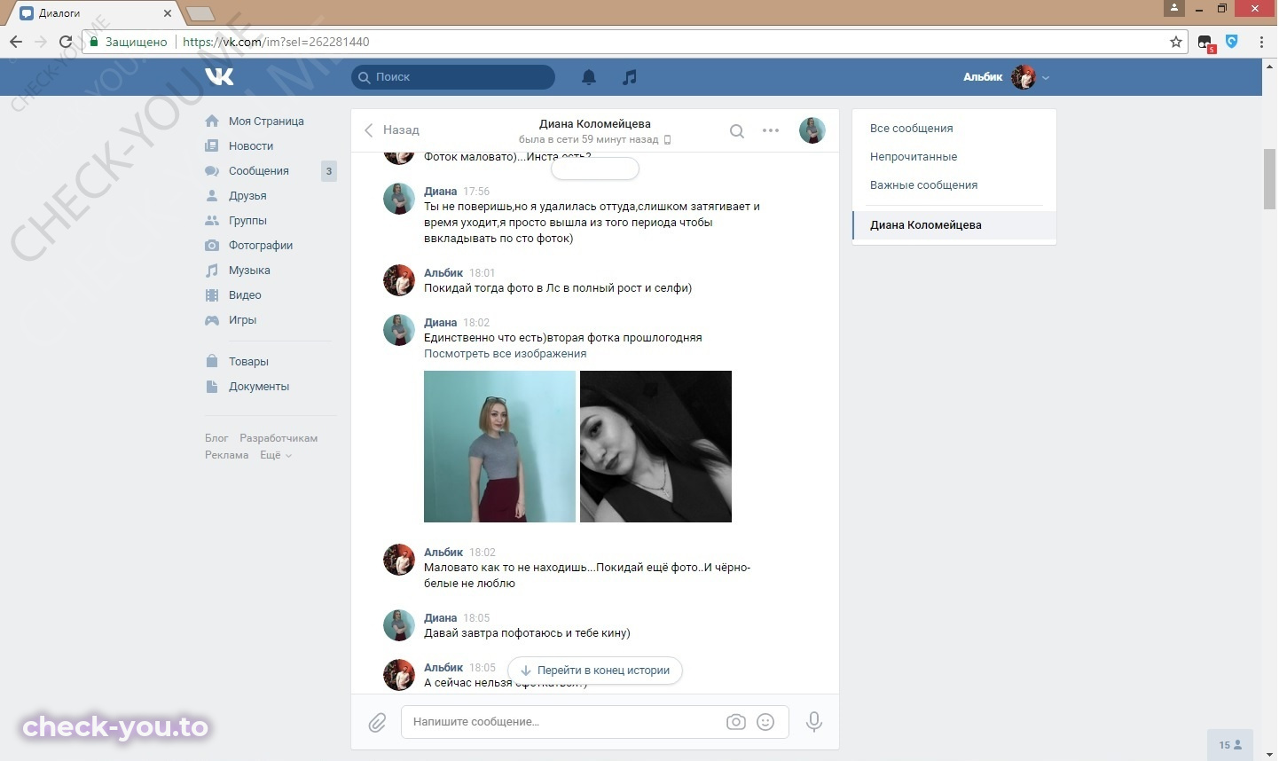This screenshot has height=761, width=1279.
Task: Open Chrome three-dots menu
Action: pos(1261,42)
